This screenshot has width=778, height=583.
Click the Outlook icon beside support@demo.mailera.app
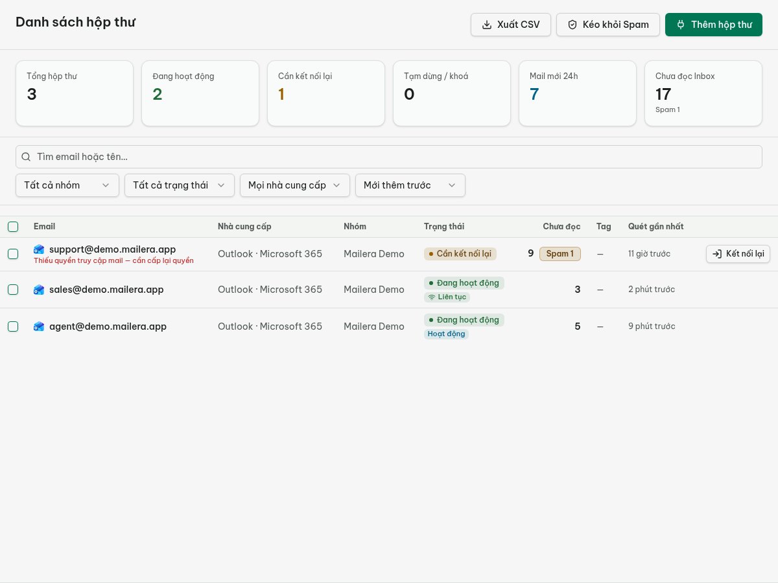39,249
